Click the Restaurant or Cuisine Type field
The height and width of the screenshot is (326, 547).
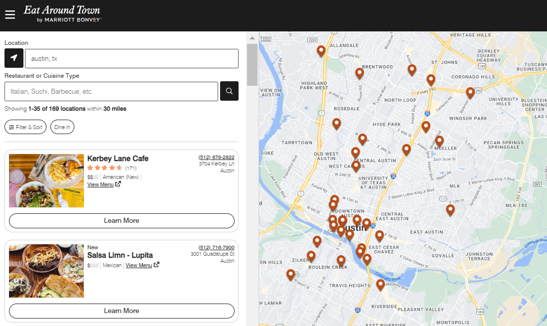[111, 91]
